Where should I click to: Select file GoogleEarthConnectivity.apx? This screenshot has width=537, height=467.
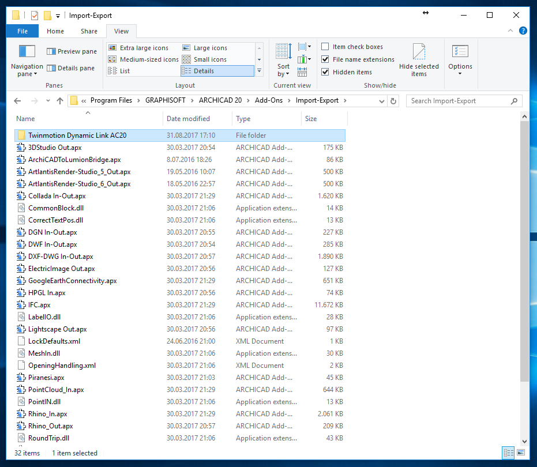coord(180,281)
